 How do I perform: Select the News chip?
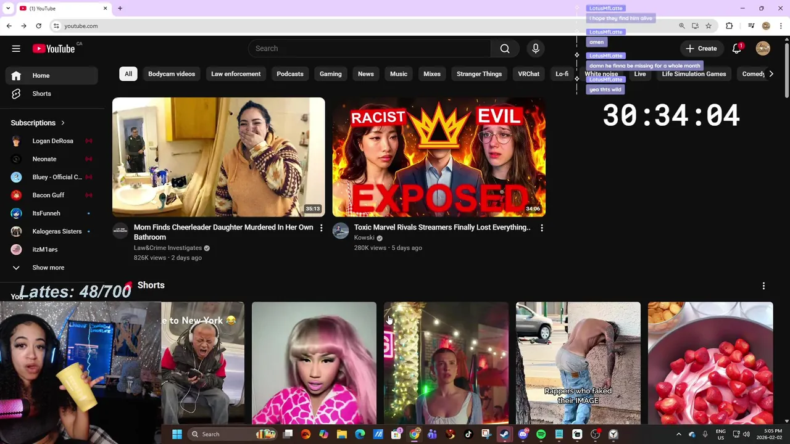click(x=366, y=74)
